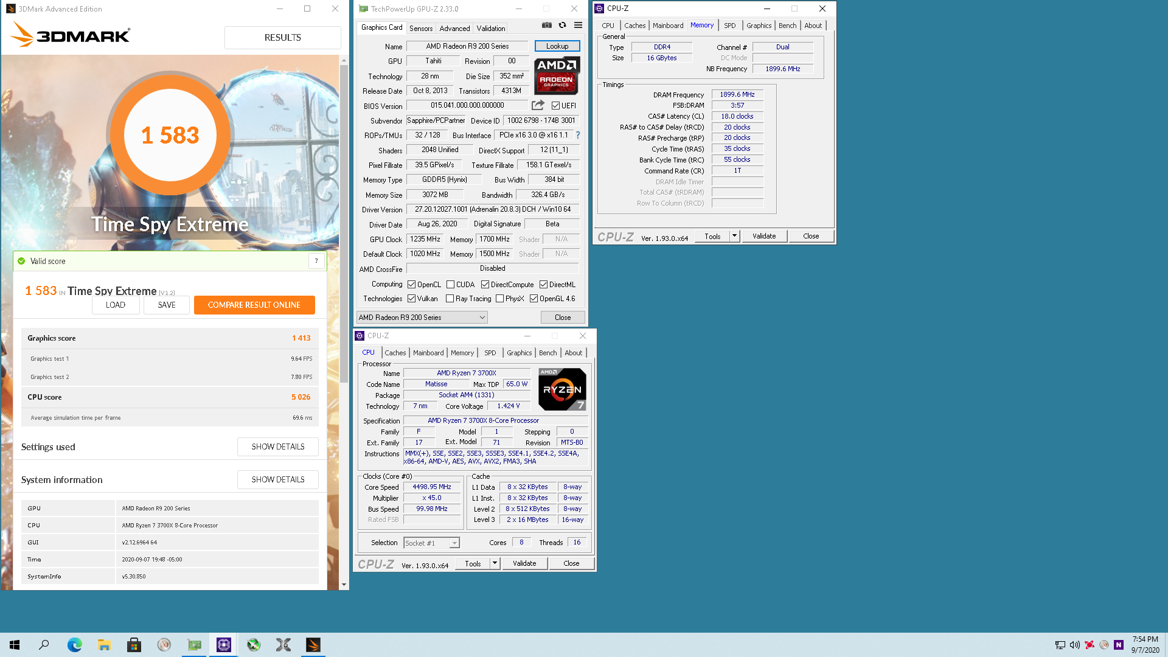The width and height of the screenshot is (1168, 657).
Task: Click the GPU-Z refresh icon
Action: coord(562,26)
